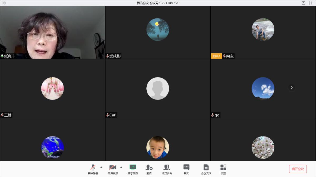Click the meeting security shield icon
This screenshot has height=177, width=316.
(x=4, y=3)
